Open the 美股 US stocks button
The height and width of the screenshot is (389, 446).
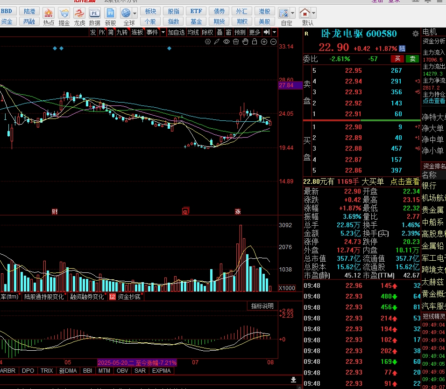point(264,21)
